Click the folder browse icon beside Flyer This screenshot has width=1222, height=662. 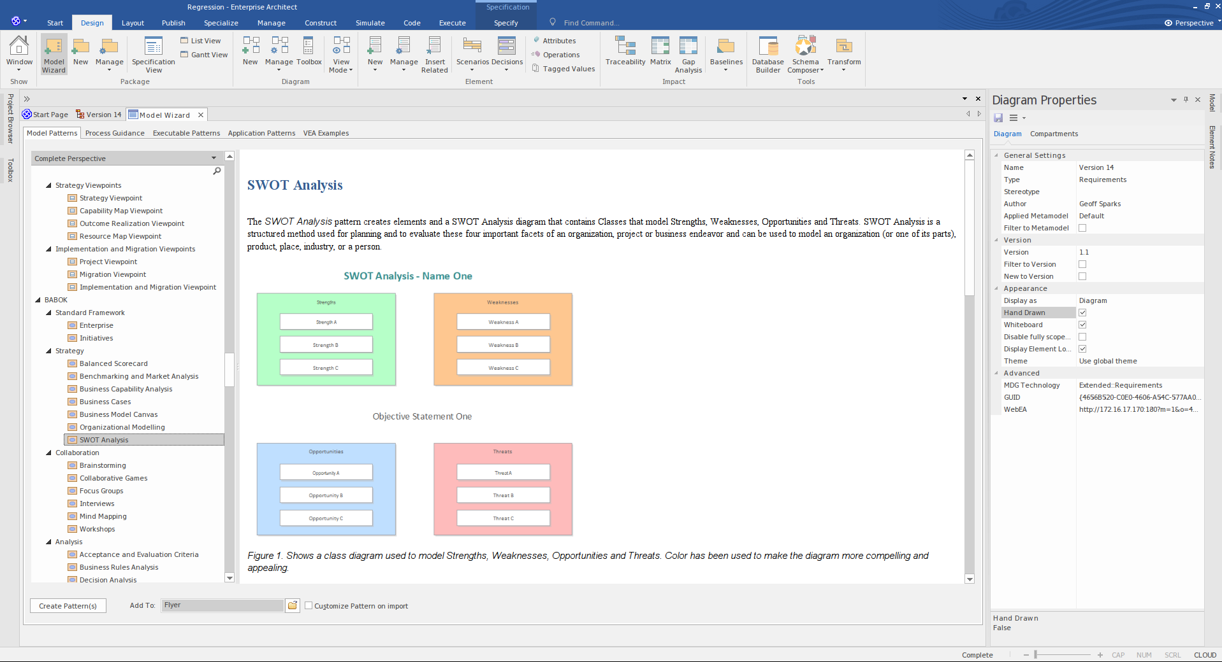point(293,605)
